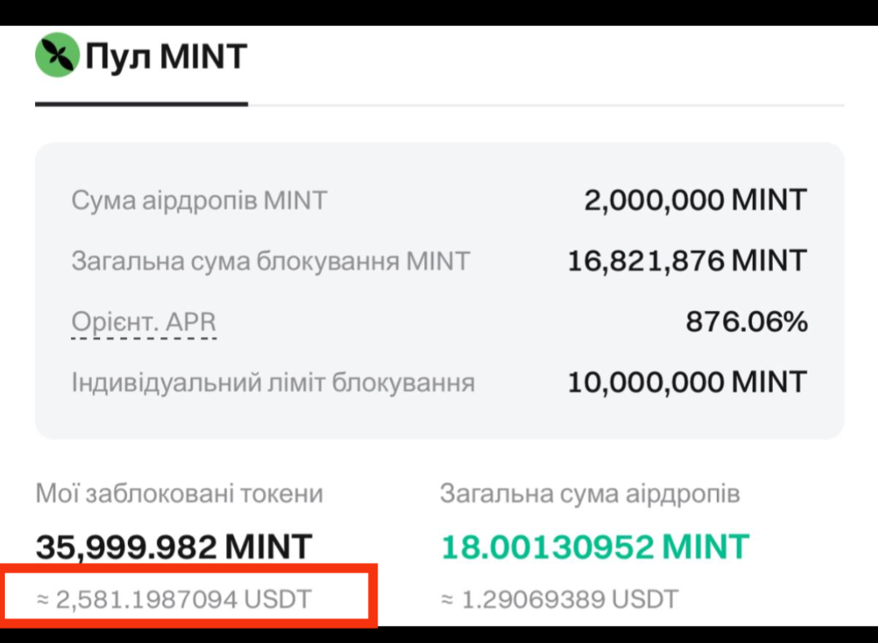
Task: Click the 876.06% APR value
Action: pyautogui.click(x=746, y=322)
